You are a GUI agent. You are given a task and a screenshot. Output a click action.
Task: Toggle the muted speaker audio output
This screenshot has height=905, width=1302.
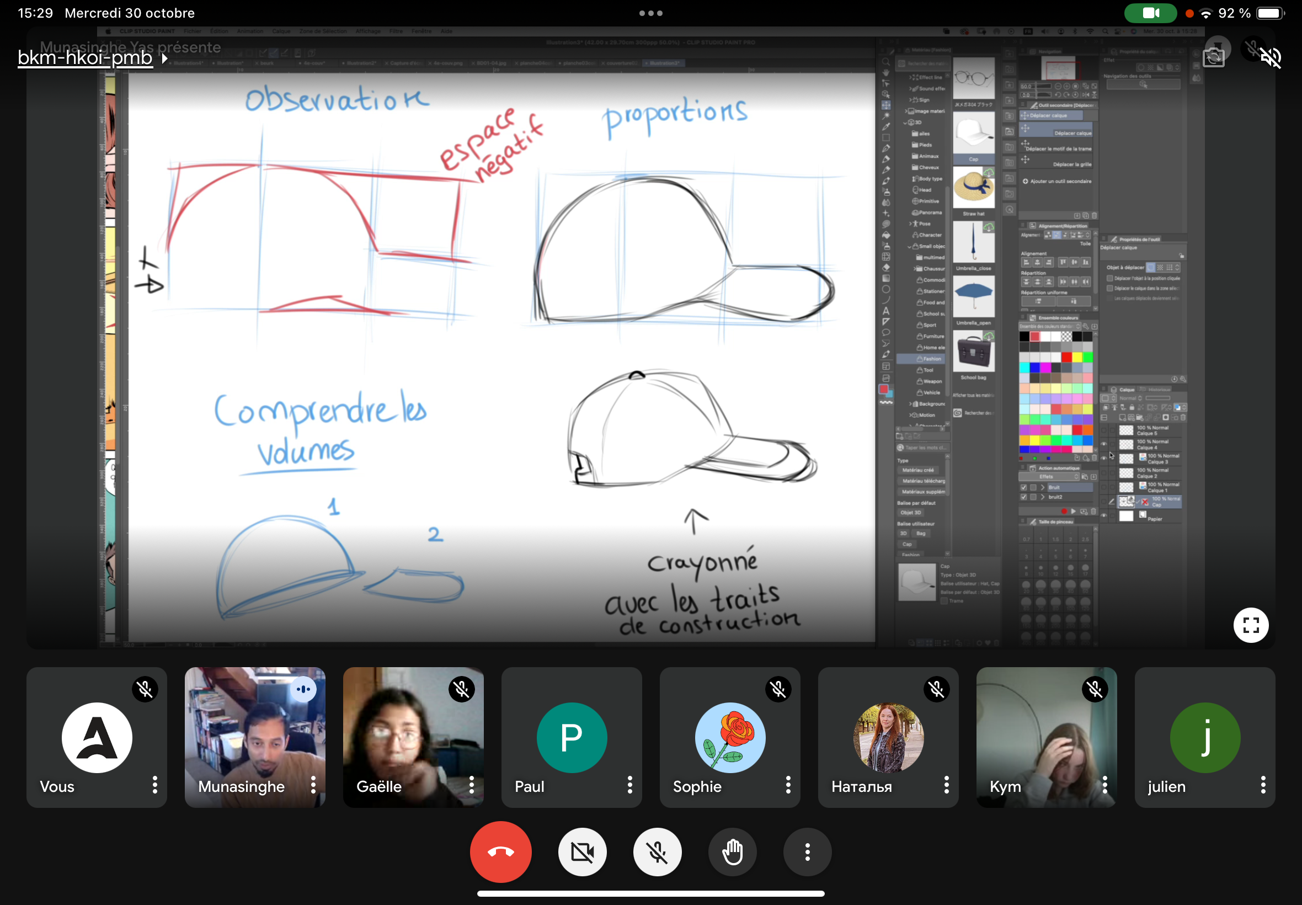[1271, 57]
